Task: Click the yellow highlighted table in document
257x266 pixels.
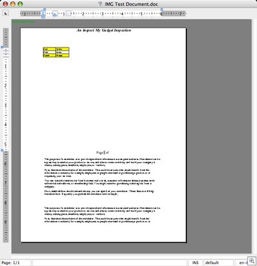Action: click(56, 52)
